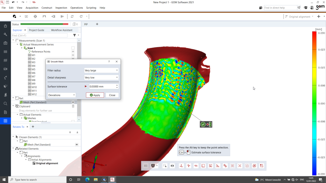Open the camera digitizing workspace

5,43
